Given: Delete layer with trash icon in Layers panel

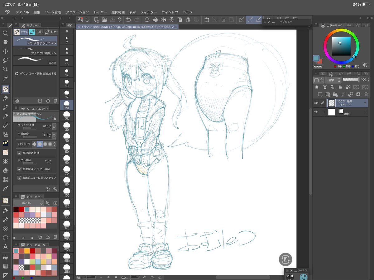Looking at the screenshot, I should tap(366, 94).
